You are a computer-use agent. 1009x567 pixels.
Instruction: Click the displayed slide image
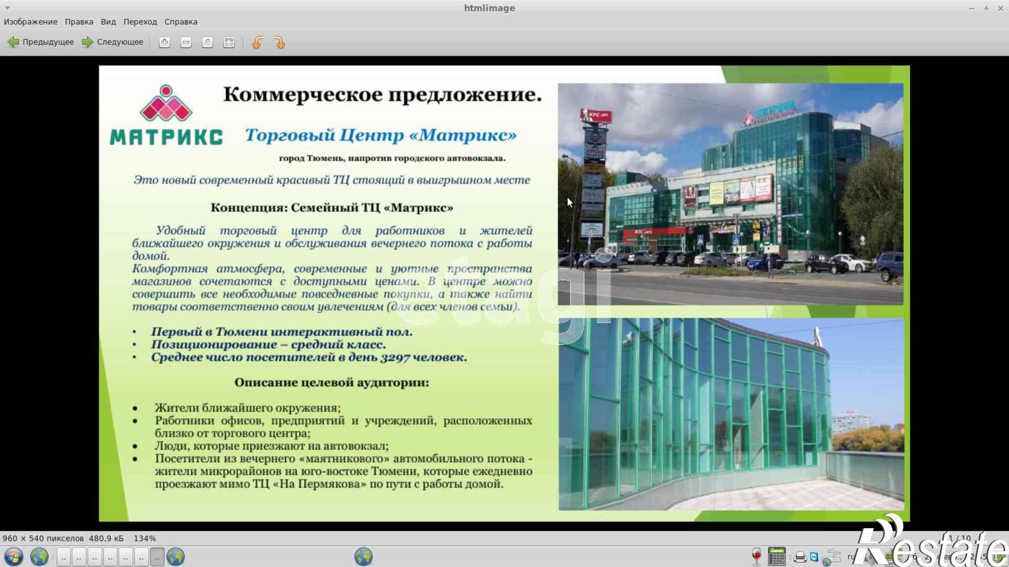click(504, 293)
